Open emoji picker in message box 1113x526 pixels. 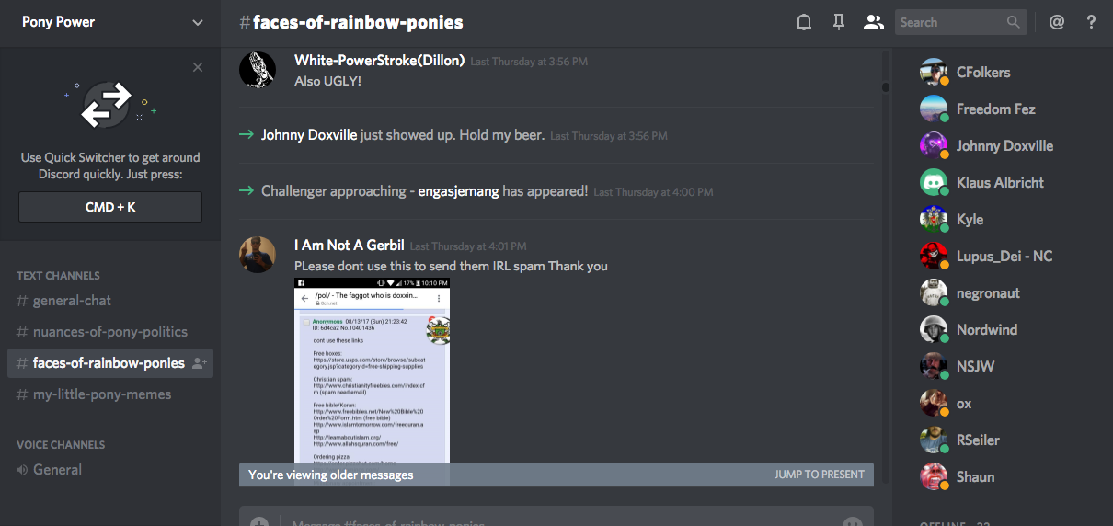853,521
